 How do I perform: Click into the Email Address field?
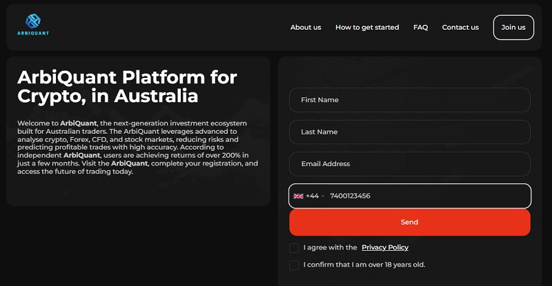[409, 164]
